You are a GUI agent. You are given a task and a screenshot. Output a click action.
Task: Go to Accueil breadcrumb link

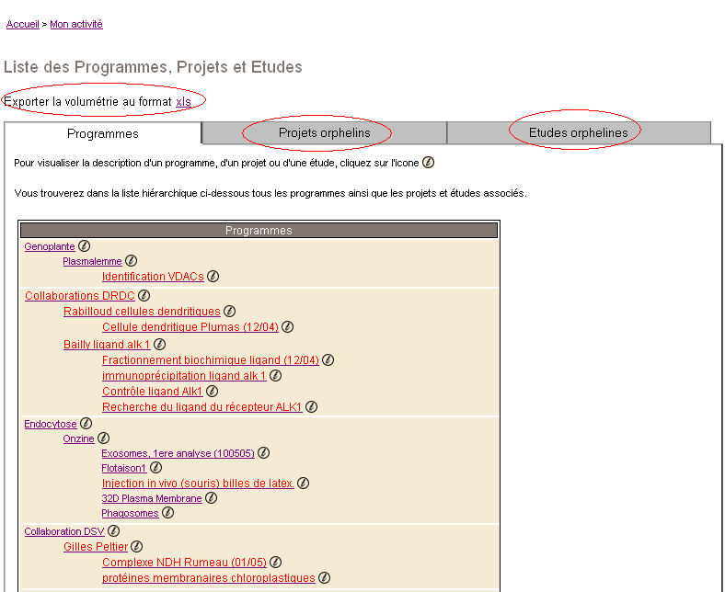point(22,25)
